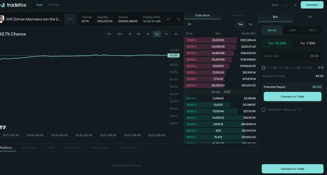This screenshot has width=327, height=175.
Task: Expand the market selector chevron
Action: click(69, 19)
